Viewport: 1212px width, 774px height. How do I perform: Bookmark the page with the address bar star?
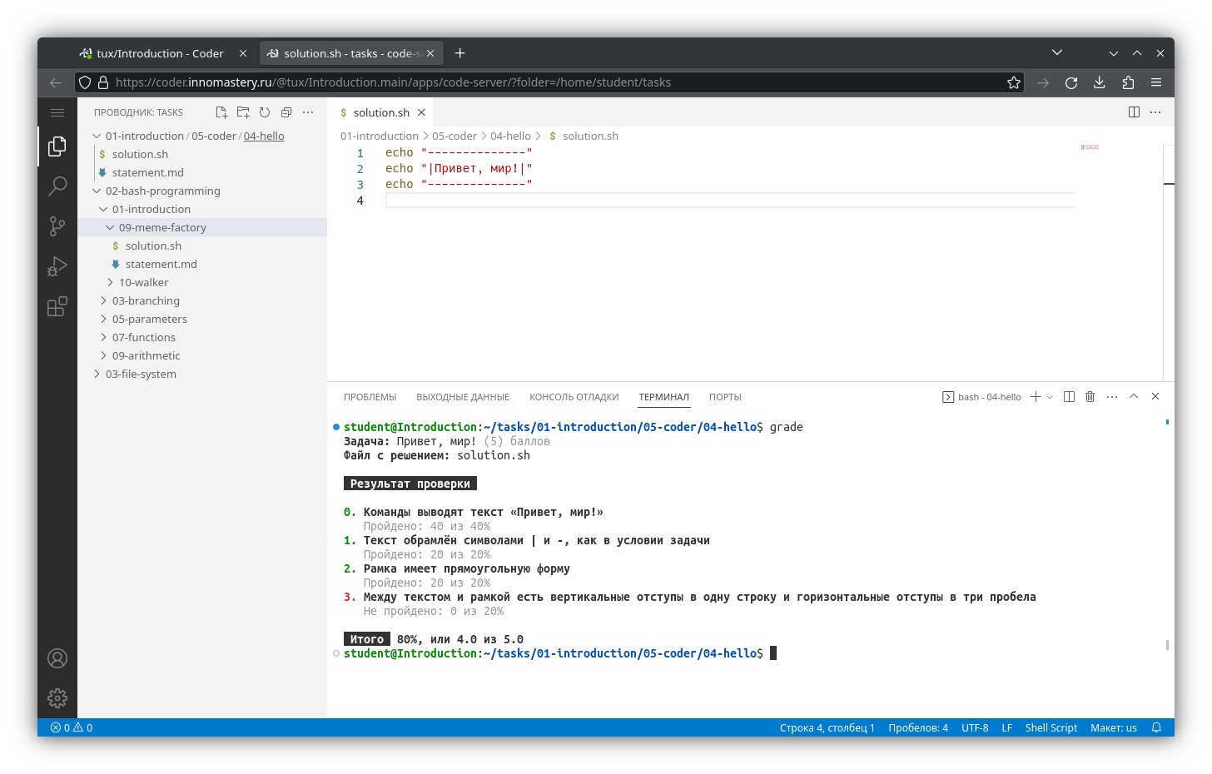(1014, 82)
